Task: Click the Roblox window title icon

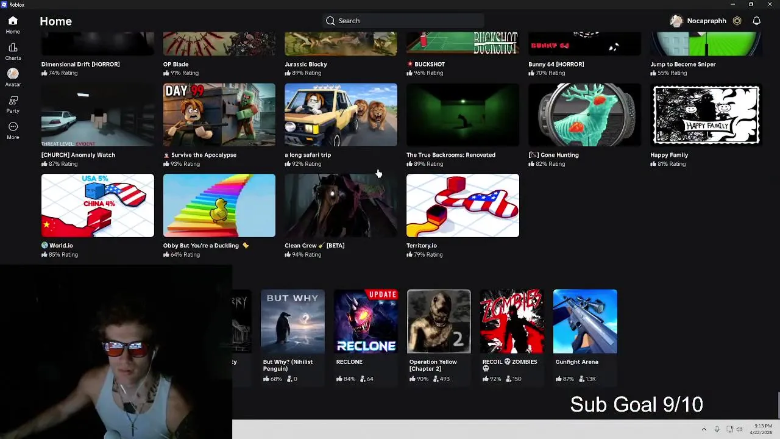Action: coord(4,4)
